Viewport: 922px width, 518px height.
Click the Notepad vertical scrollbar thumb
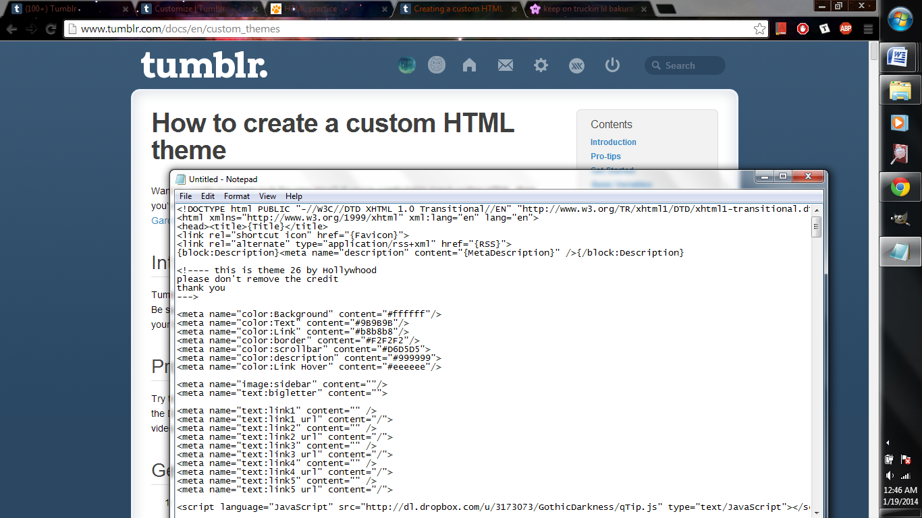coord(817,227)
